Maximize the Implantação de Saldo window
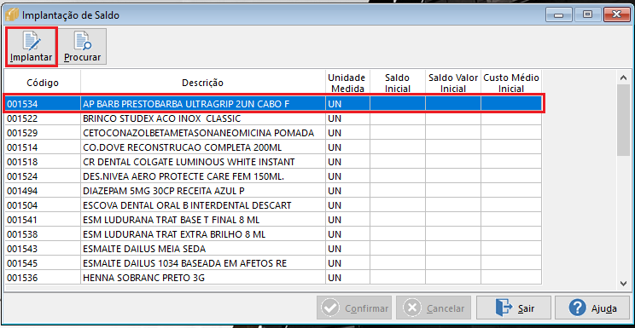The image size is (635, 328). click(x=587, y=15)
